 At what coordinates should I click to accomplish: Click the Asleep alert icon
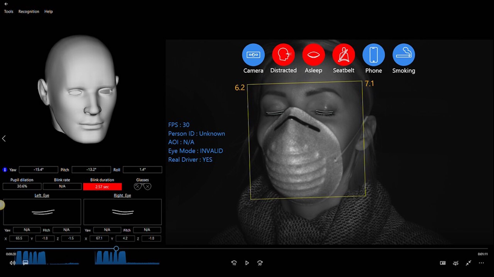pyautogui.click(x=313, y=55)
